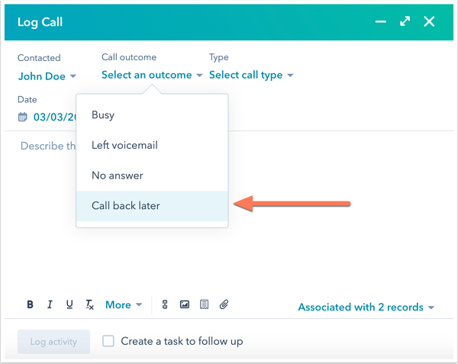This screenshot has height=364, width=458.
Task: Open Associated with 2 records menu
Action: point(366,308)
